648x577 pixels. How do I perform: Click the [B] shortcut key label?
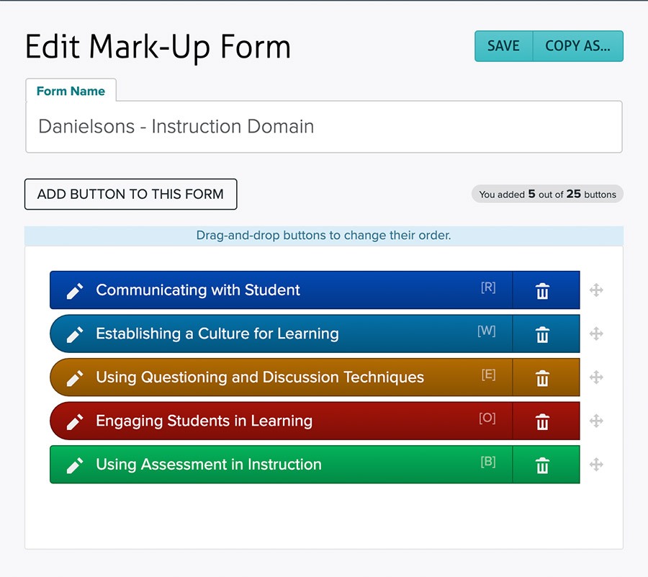click(488, 462)
